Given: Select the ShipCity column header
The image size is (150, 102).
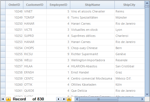Looking at the screenshot, I should (x=129, y=5).
